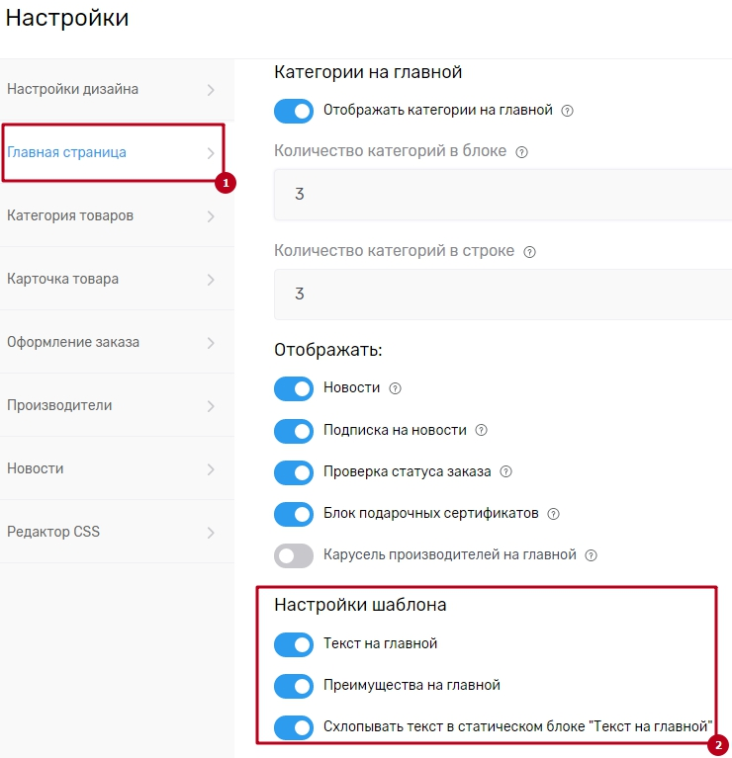Click chevron next to 'Редактор CSS'
Screen dimensions: 732x758
(x=211, y=533)
